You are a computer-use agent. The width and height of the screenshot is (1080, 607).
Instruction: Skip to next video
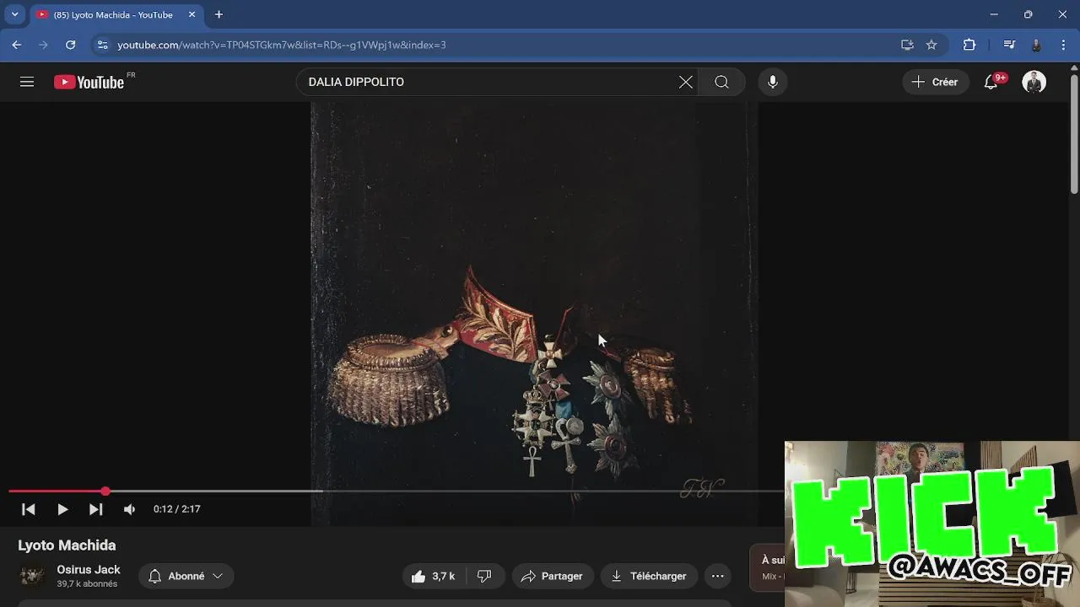coord(96,509)
